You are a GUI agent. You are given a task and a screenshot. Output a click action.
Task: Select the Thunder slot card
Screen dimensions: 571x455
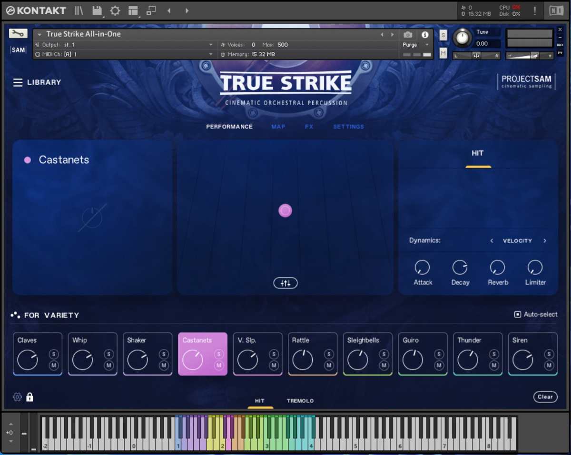[478, 354]
